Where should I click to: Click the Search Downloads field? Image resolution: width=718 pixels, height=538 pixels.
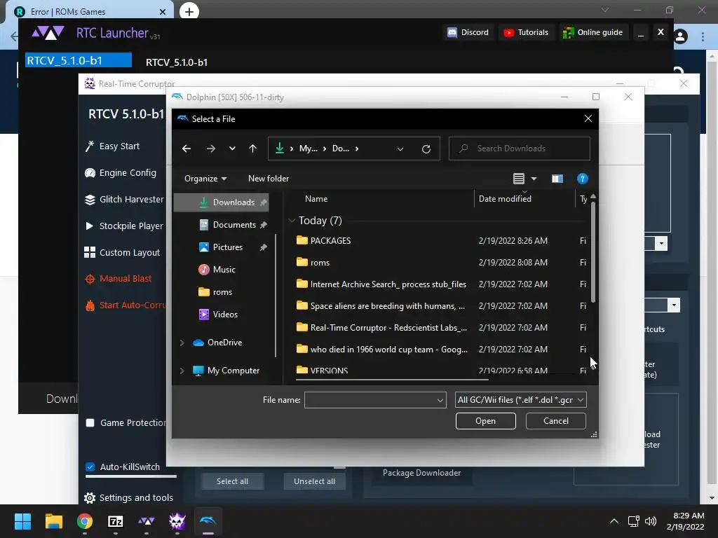point(520,149)
